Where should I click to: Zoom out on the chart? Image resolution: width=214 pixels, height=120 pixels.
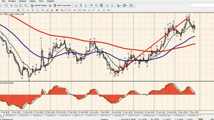point(96,5)
